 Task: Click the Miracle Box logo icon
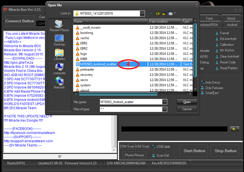pyautogui.click(x=5, y=9)
